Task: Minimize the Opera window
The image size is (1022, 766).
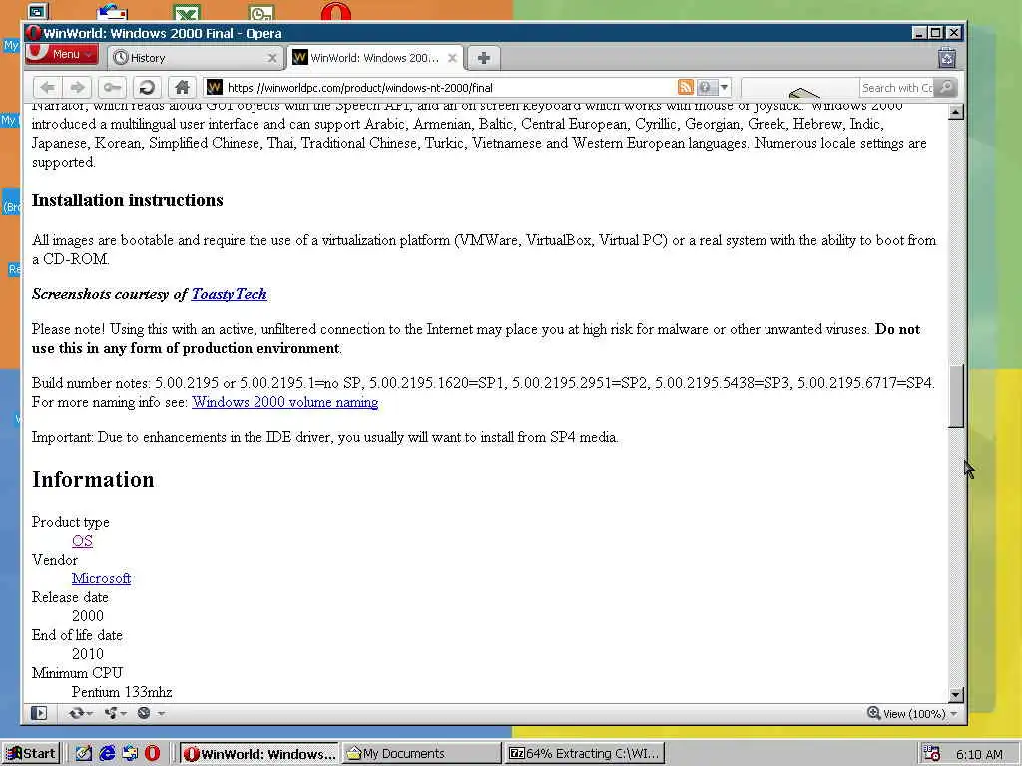Action: (x=919, y=33)
